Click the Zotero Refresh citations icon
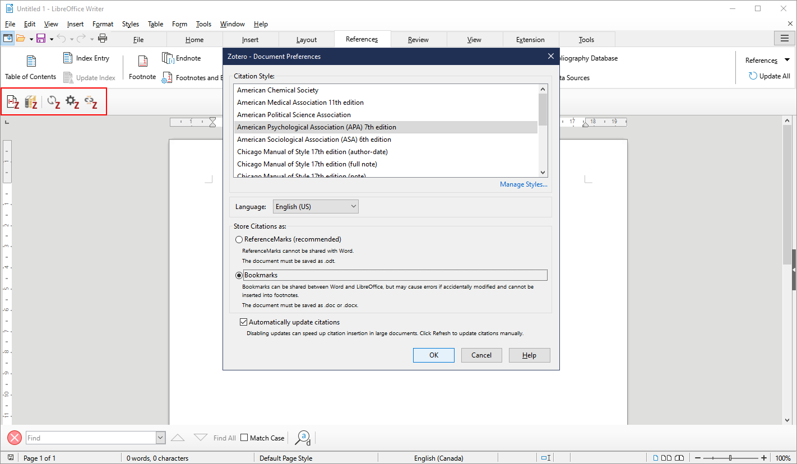Image resolution: width=797 pixels, height=464 pixels. pos(53,101)
